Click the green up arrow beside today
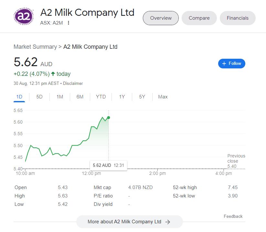 [x=53, y=74]
